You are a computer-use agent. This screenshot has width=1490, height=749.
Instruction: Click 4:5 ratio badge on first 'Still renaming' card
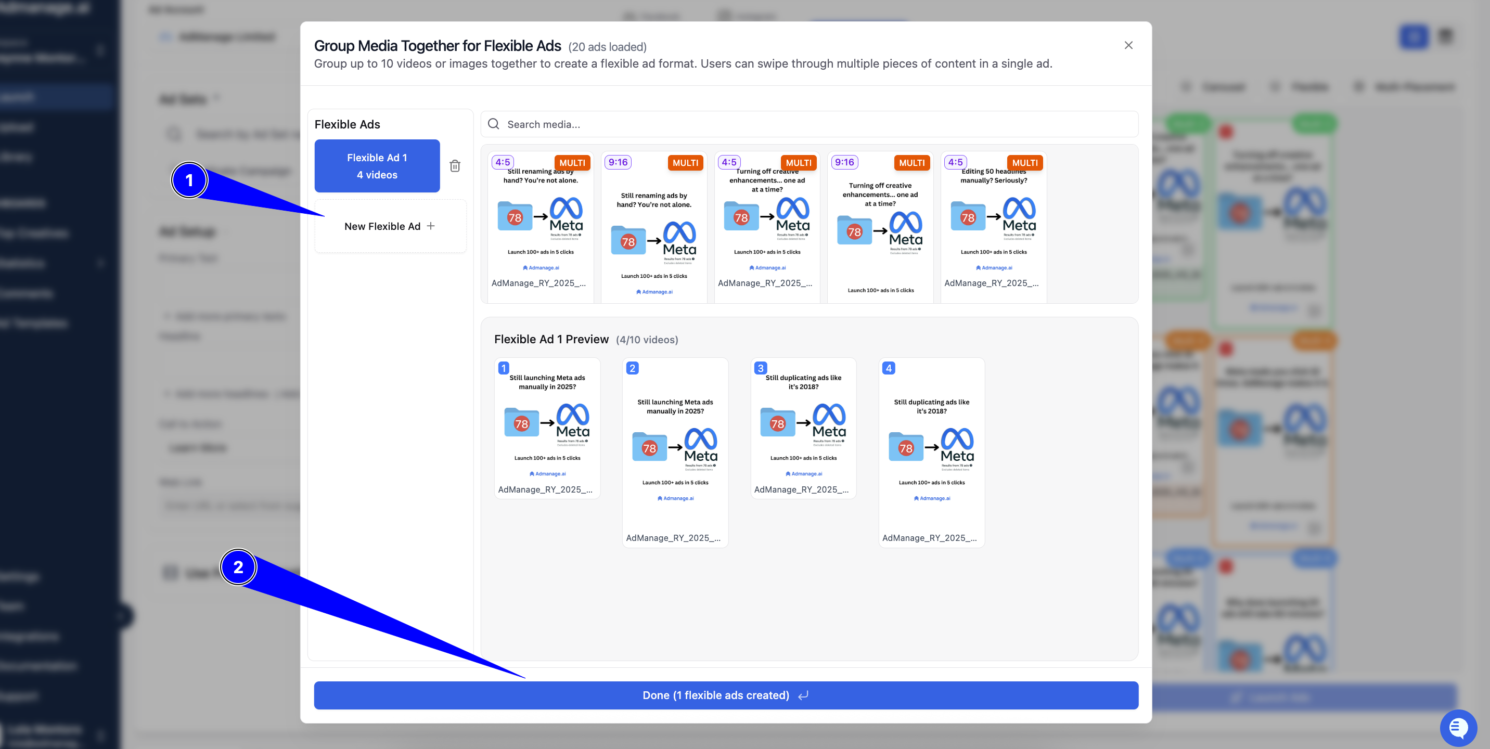click(502, 162)
